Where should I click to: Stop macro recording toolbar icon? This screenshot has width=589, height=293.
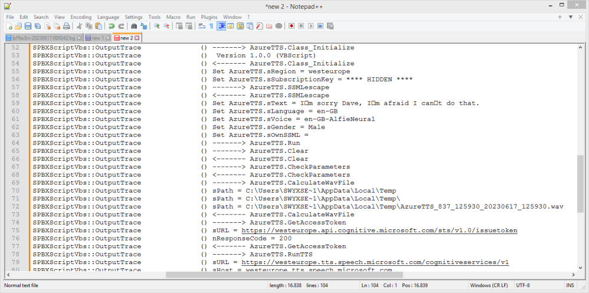tap(301, 26)
